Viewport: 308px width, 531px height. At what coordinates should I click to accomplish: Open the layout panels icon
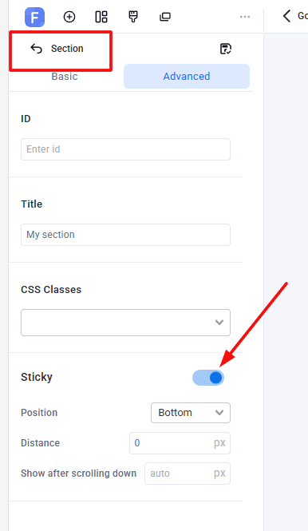point(101,17)
